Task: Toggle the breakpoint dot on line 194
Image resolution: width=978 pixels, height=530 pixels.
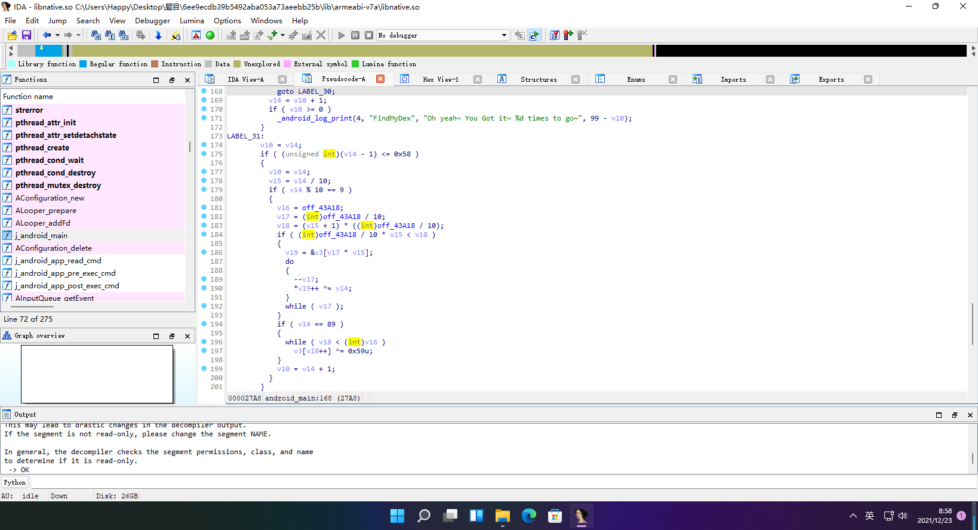Action: pos(204,324)
